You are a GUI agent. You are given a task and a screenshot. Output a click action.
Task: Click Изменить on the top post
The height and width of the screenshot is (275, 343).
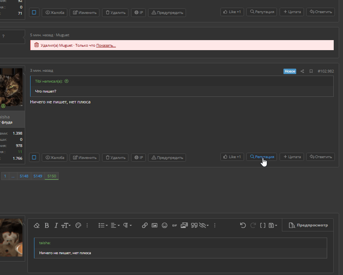[x=84, y=12]
